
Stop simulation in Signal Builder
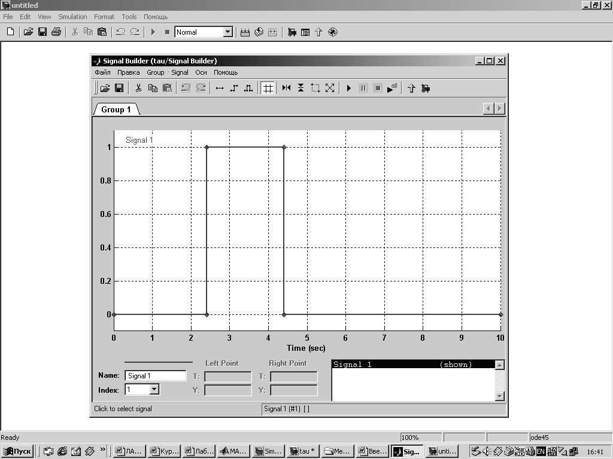click(378, 88)
